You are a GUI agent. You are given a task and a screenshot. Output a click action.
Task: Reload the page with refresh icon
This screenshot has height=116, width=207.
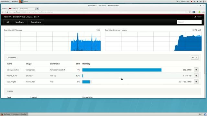click(190, 12)
